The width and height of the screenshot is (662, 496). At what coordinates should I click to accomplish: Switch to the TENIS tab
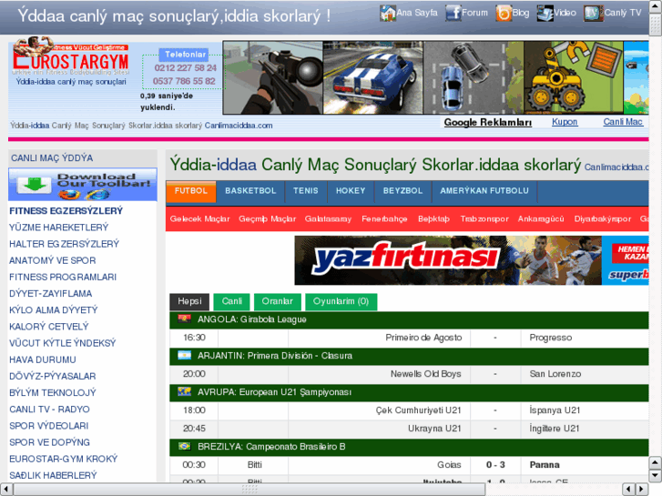coord(306,191)
